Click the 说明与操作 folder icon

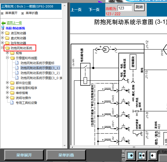coord(12,98)
